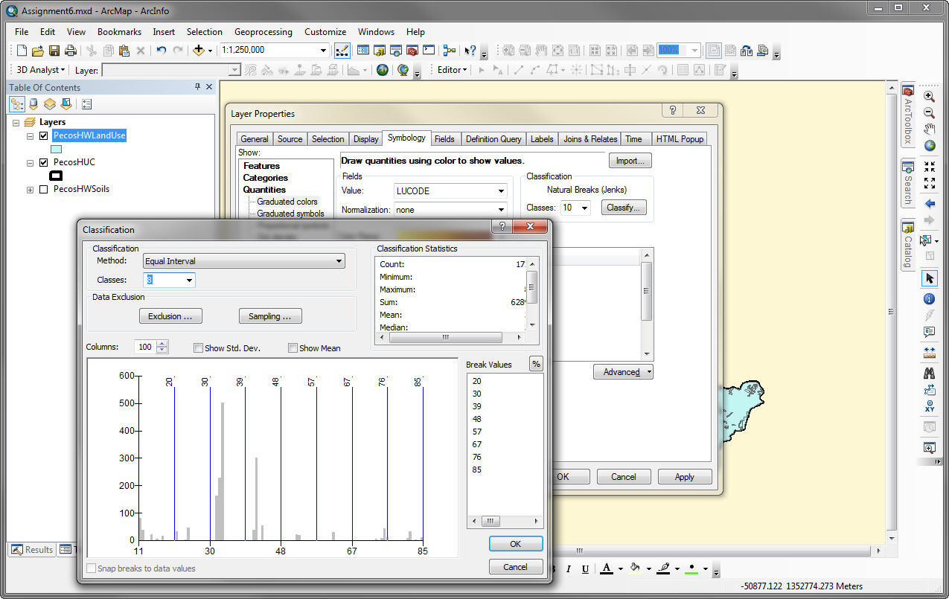Save the map with the disk icon
Viewport: 949px width, 599px height.
(54, 51)
